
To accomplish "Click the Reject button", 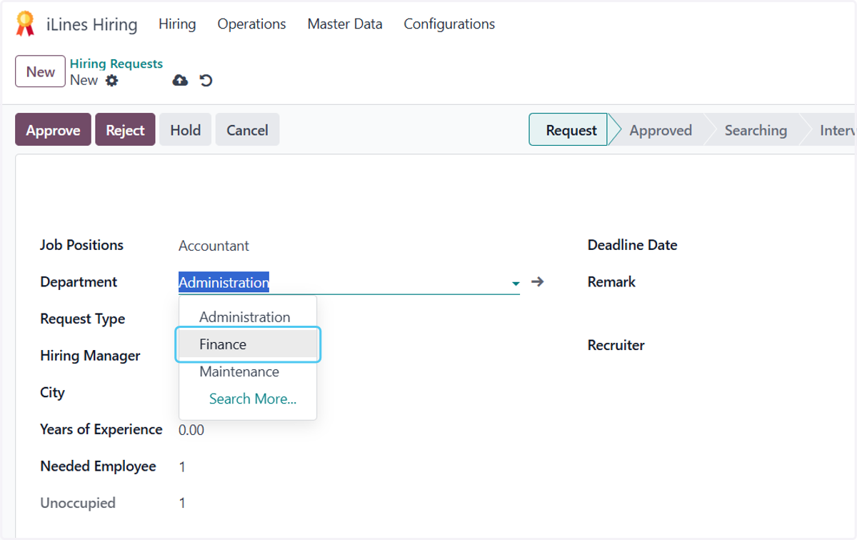I will point(125,130).
